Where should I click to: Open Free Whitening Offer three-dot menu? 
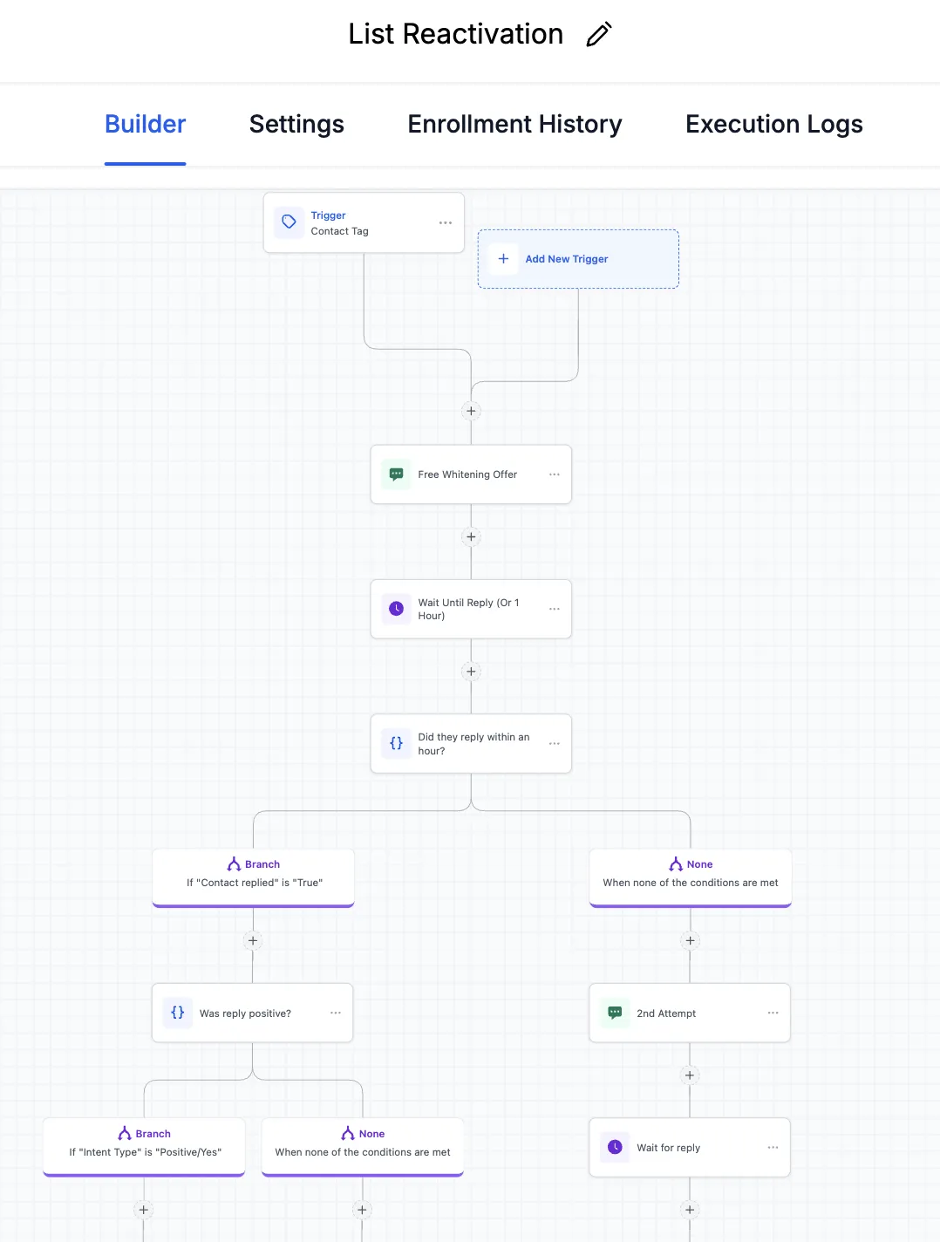(555, 474)
